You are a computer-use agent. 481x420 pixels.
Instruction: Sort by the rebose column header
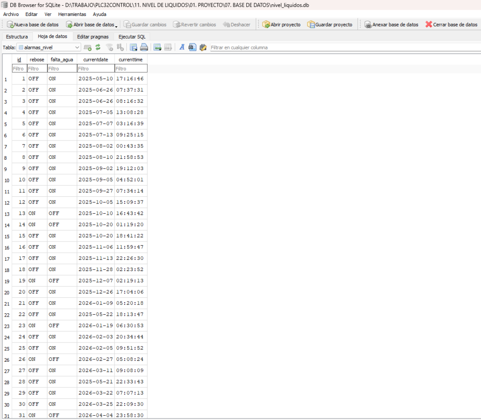[37, 60]
